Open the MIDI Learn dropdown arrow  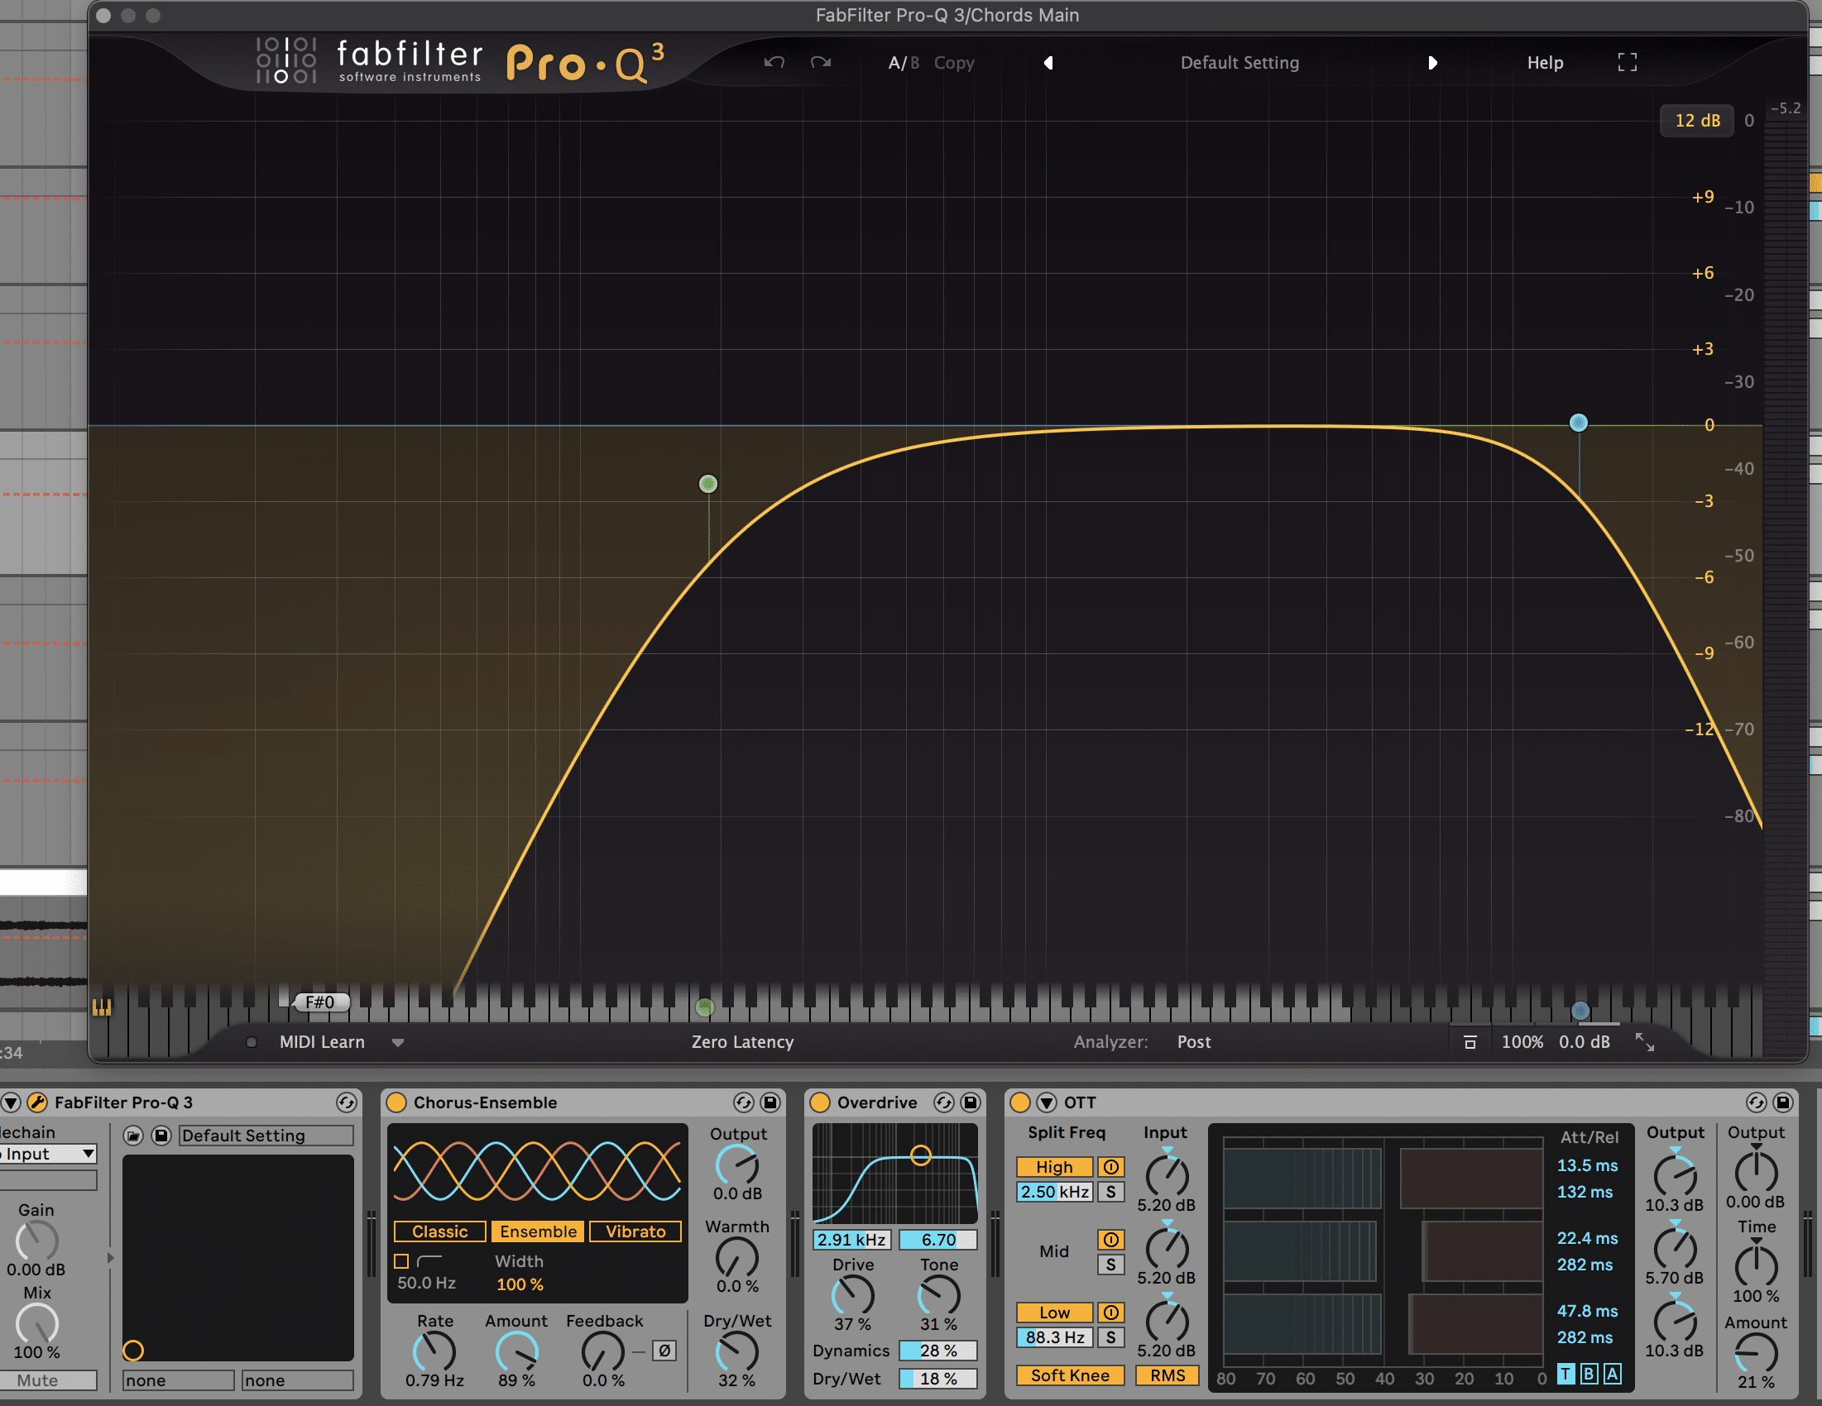click(x=398, y=1042)
